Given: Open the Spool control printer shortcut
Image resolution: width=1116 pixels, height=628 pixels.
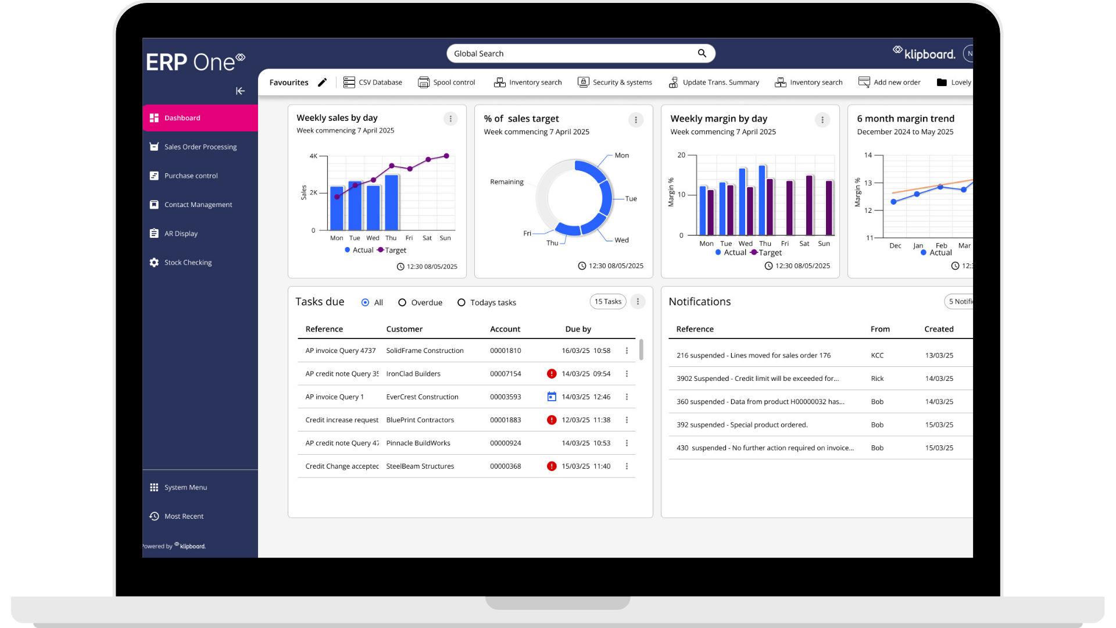Looking at the screenshot, I should point(446,83).
